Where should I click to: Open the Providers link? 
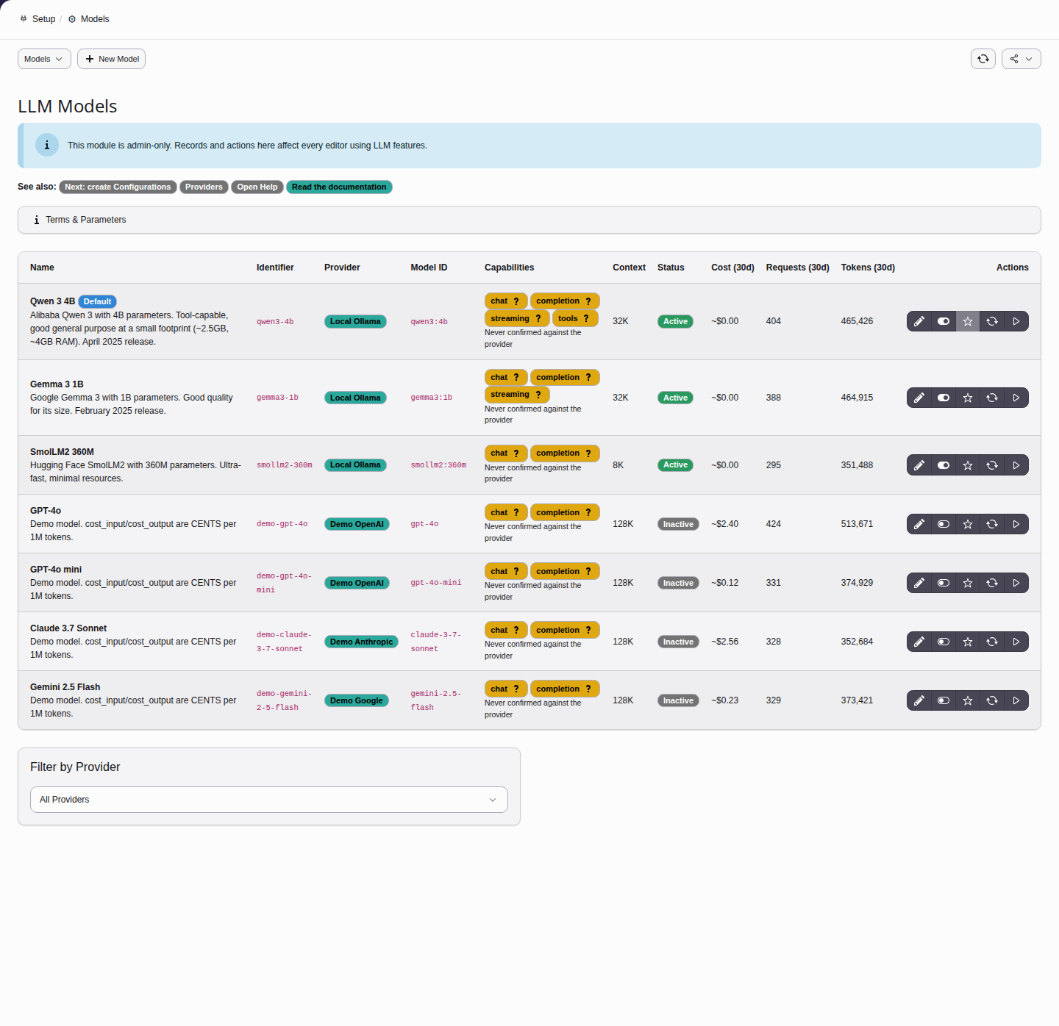pos(204,187)
